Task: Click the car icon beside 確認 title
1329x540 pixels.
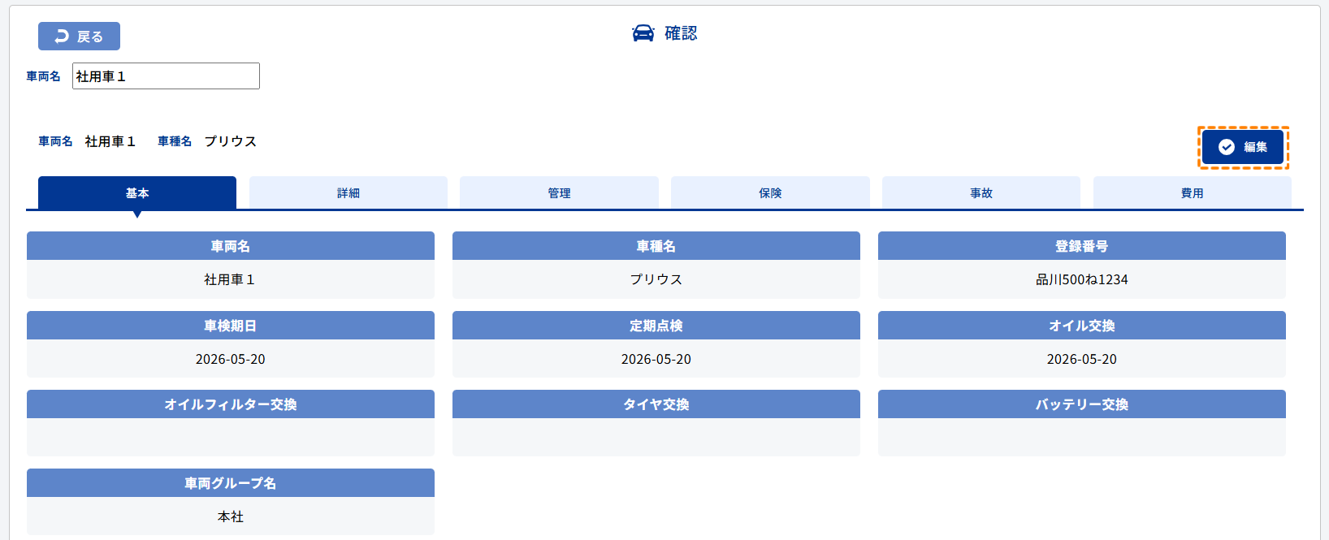Action: [x=643, y=33]
